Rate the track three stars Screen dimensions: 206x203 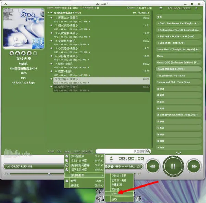(x=23, y=53)
